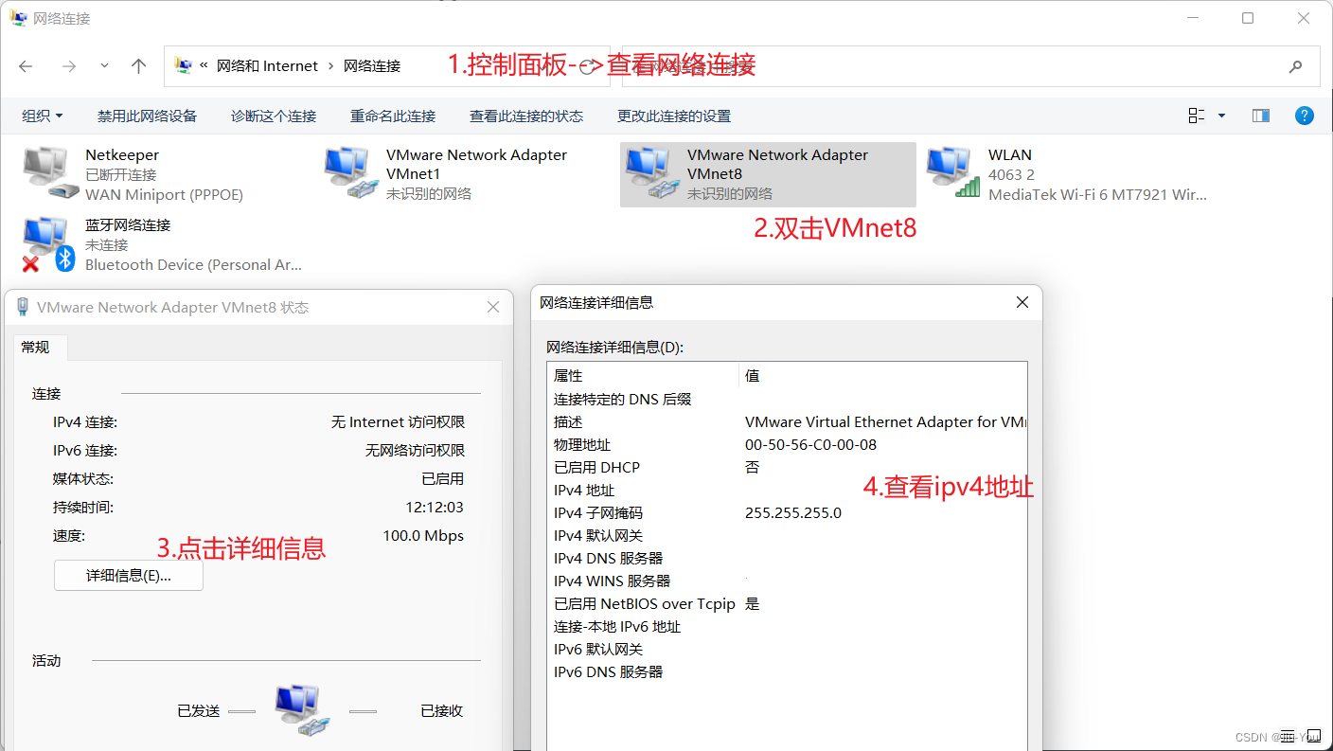Select the IPv4 WINS 服务器 row
1333x751 pixels.
(x=787, y=581)
